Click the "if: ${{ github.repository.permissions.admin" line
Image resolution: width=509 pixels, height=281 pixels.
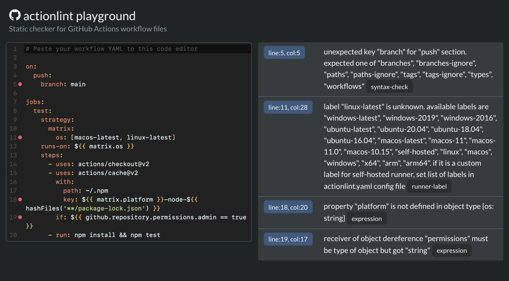click(151, 217)
